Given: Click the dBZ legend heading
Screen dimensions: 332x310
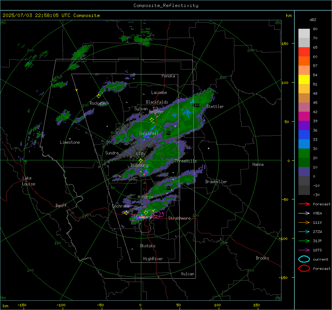Looking at the screenshot, I should point(313,20).
